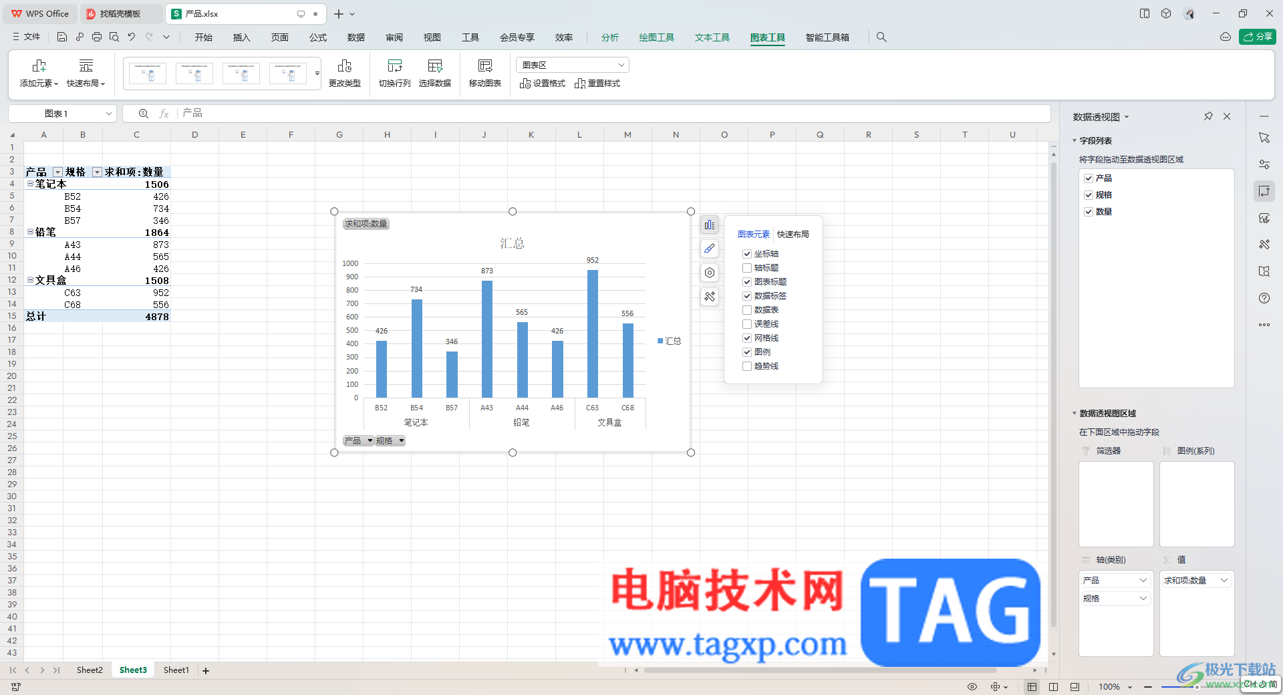This screenshot has height=695, width=1283.
Task: Click the chart settings hexagon button
Action: pyautogui.click(x=710, y=273)
